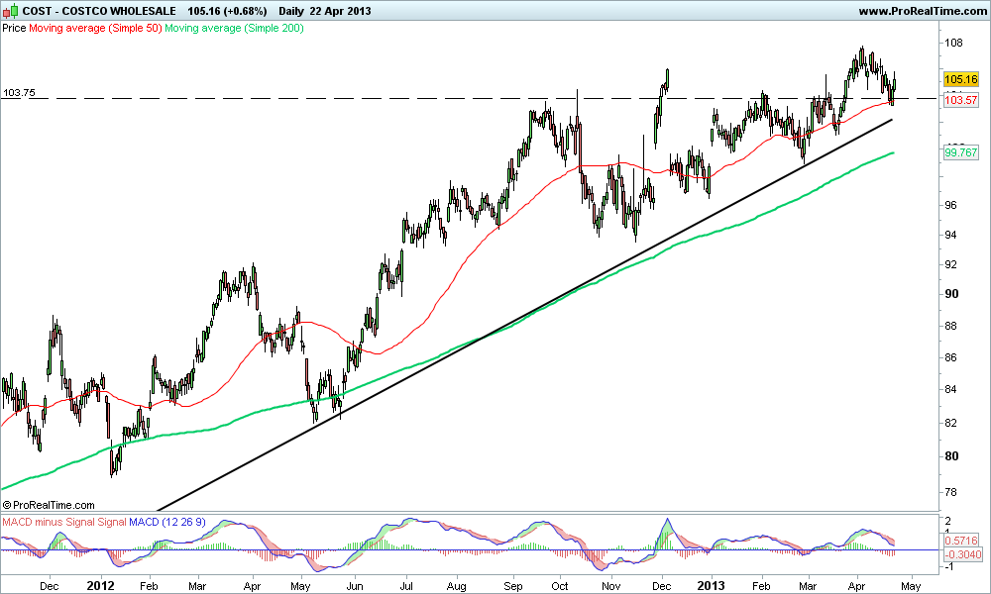The image size is (991, 594).
Task: Click the 0.5716 MACD value tag
Action: pyautogui.click(x=960, y=541)
